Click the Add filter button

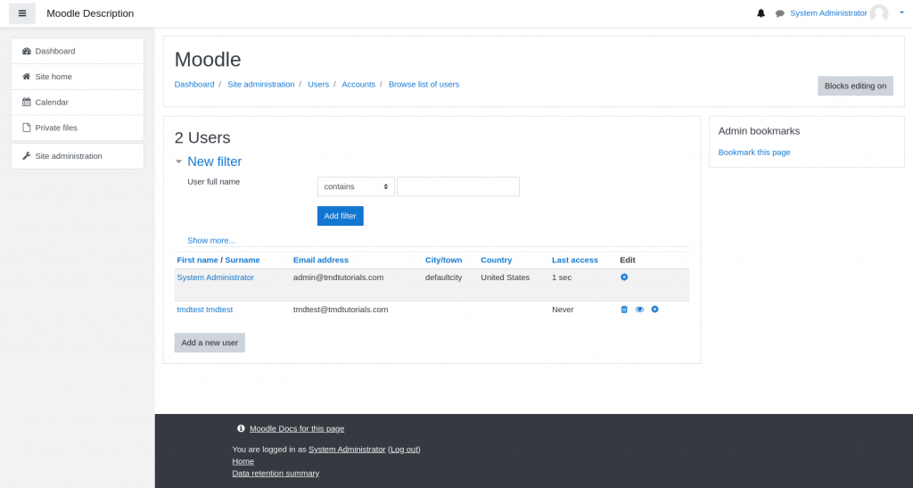coord(340,216)
